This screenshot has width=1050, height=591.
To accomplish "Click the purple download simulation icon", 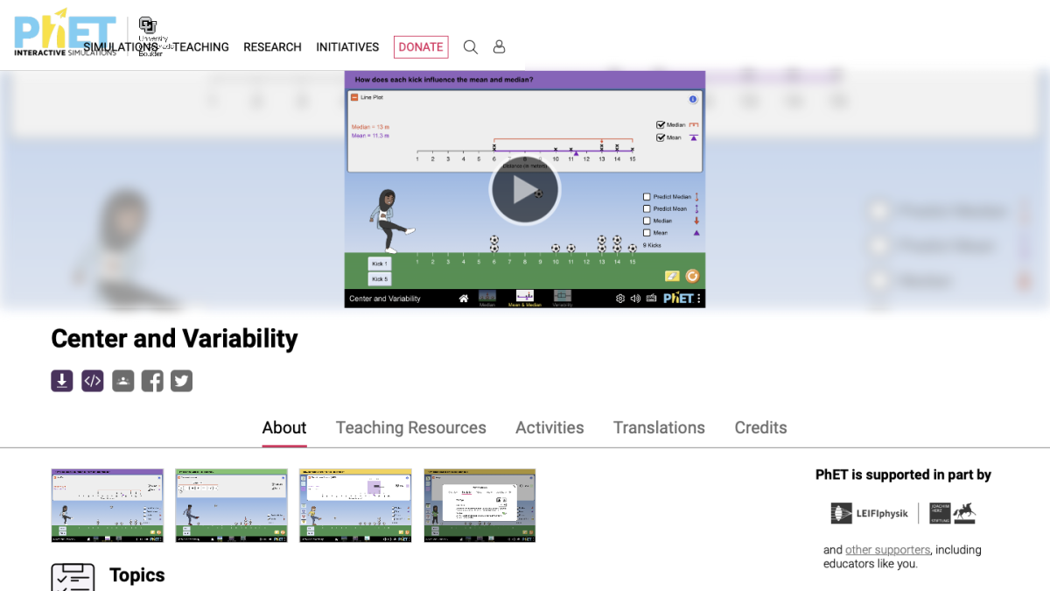I will pyautogui.click(x=61, y=380).
